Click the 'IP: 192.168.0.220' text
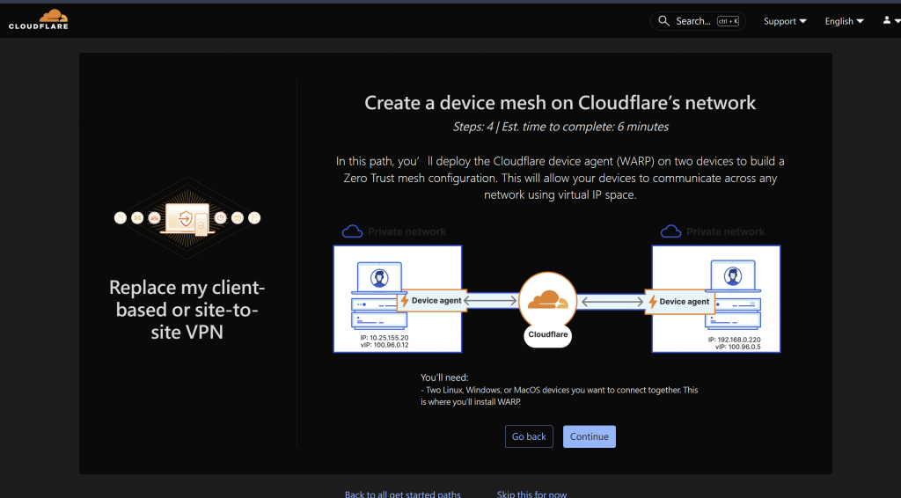This screenshot has width=901, height=498. click(x=735, y=340)
